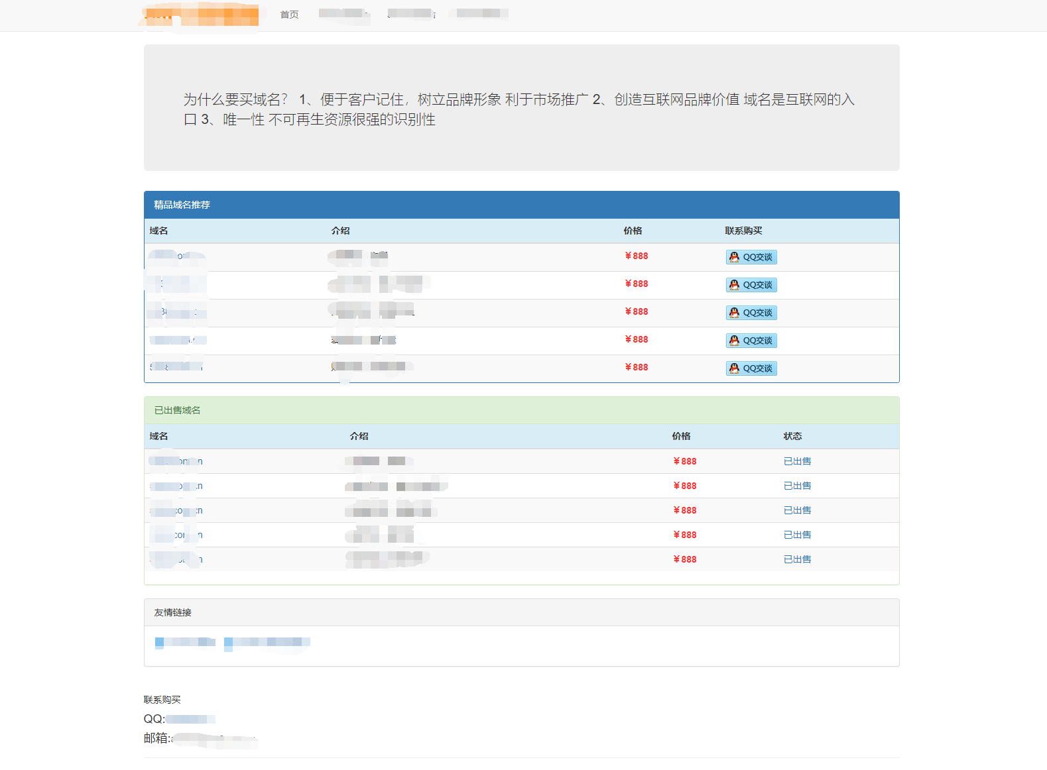The image size is (1047, 770).
Task: Click the orange site logo in header
Action: point(201,15)
